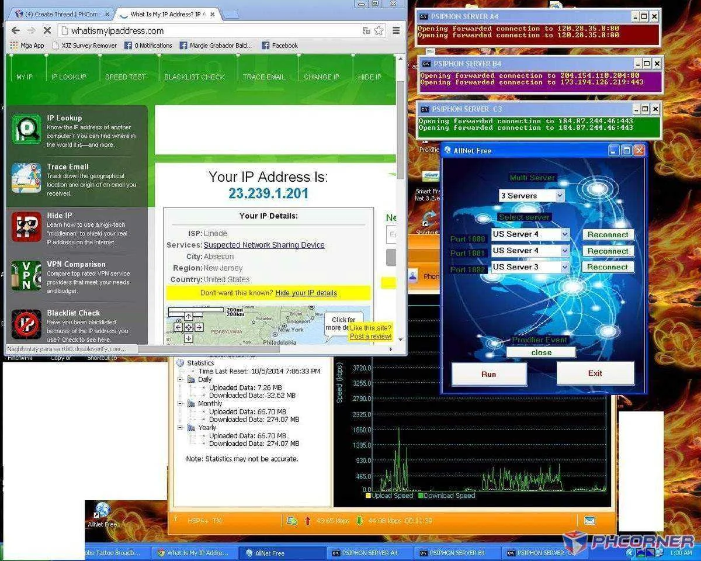Collapse the Yearly statistics node
The height and width of the screenshot is (561, 701).
click(x=181, y=427)
